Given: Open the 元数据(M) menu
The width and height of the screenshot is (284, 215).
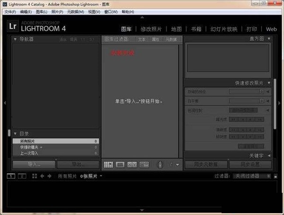Looking at the screenshot, I should pos(76,12).
